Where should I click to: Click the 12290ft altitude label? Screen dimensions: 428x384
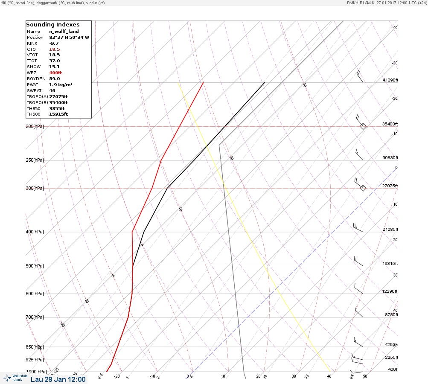[390, 291]
